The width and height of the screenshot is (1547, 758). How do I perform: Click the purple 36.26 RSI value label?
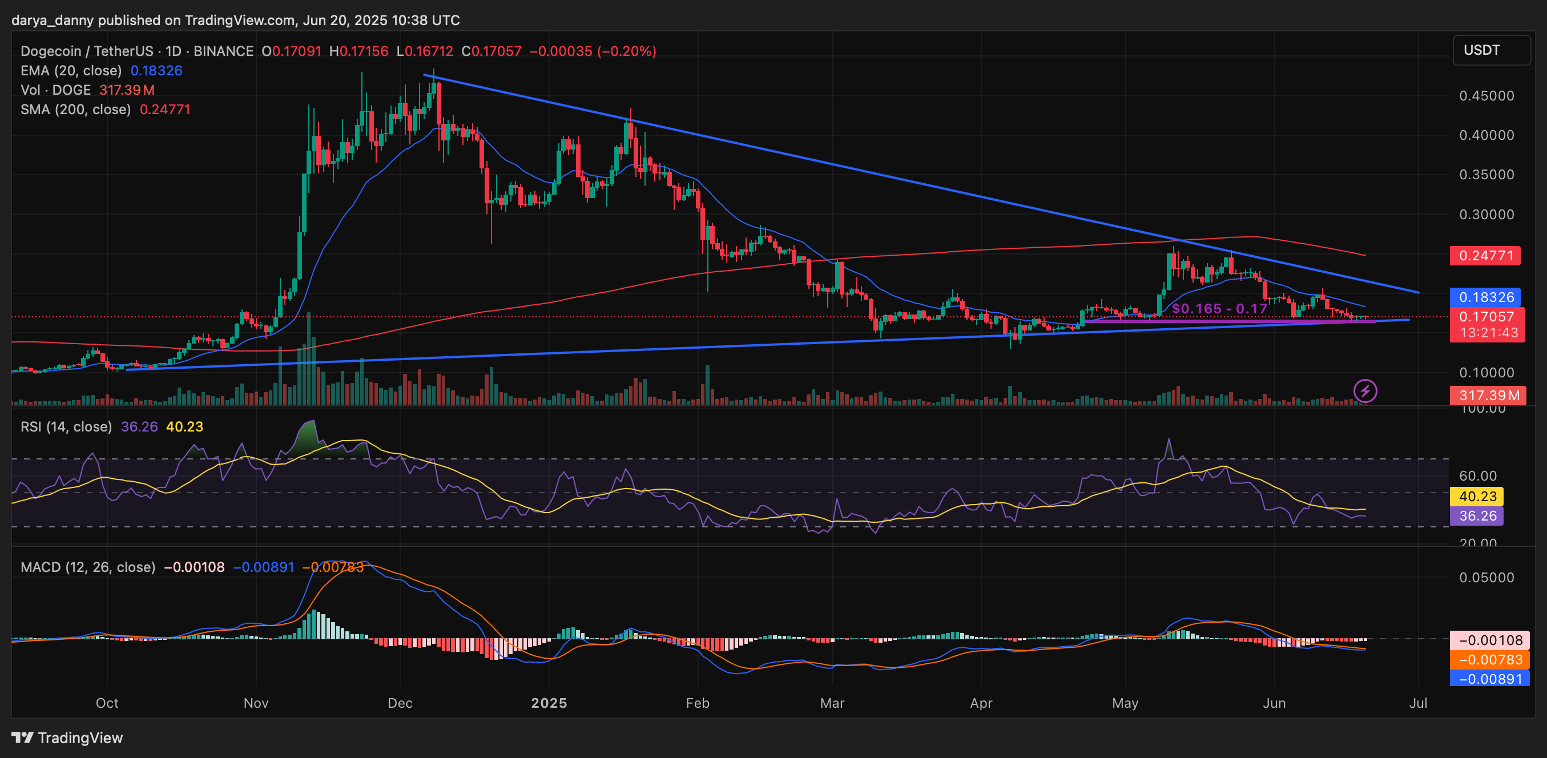(x=1477, y=516)
